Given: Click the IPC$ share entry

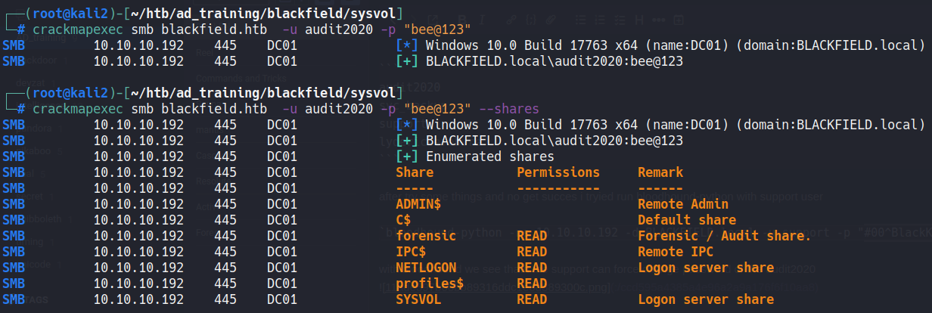Looking at the screenshot, I should 411,252.
